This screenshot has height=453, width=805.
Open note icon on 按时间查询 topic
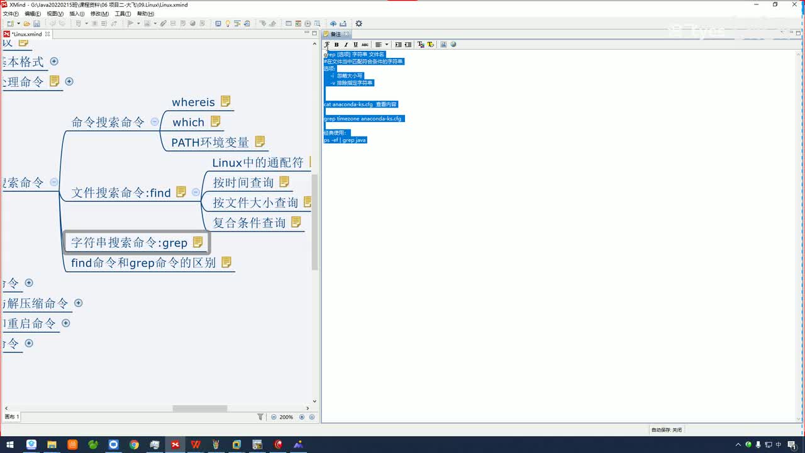point(284,181)
